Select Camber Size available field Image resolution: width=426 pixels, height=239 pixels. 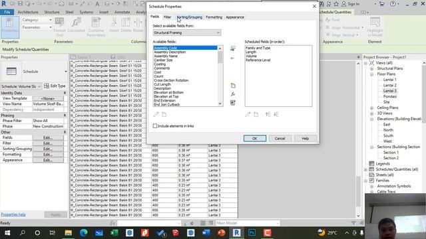[x=163, y=60]
